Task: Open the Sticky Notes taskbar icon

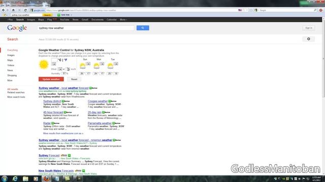Action: (x=68, y=178)
